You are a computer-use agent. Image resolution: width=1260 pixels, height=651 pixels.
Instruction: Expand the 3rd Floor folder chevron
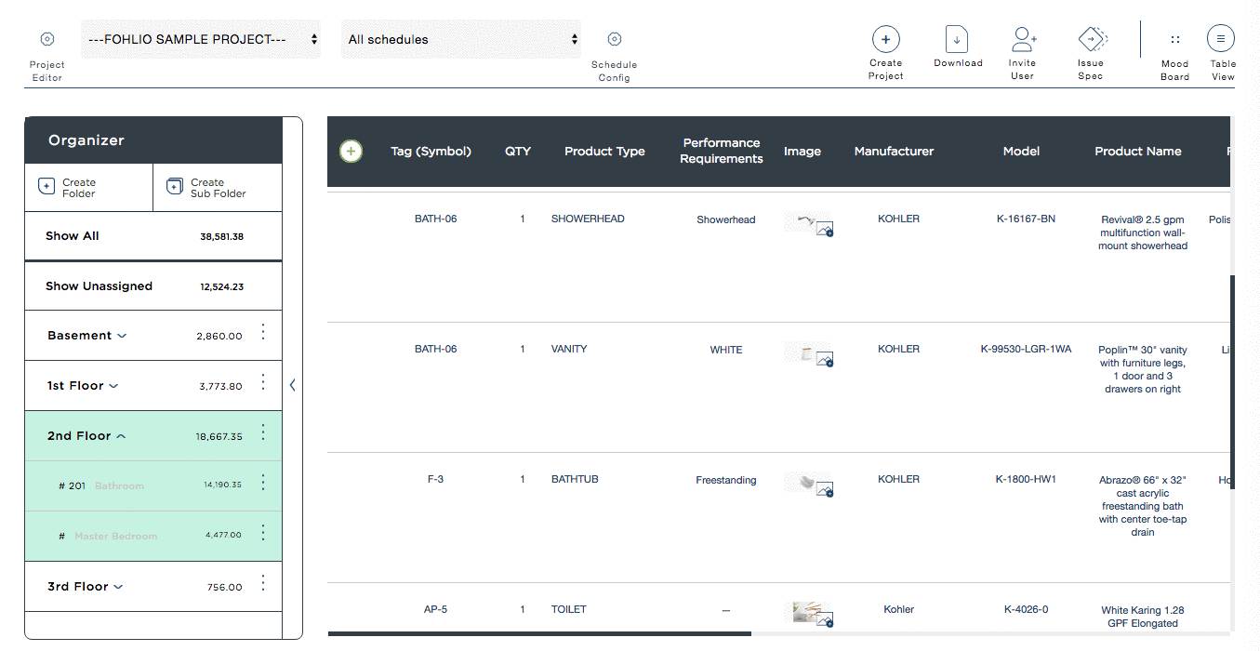coord(118,587)
